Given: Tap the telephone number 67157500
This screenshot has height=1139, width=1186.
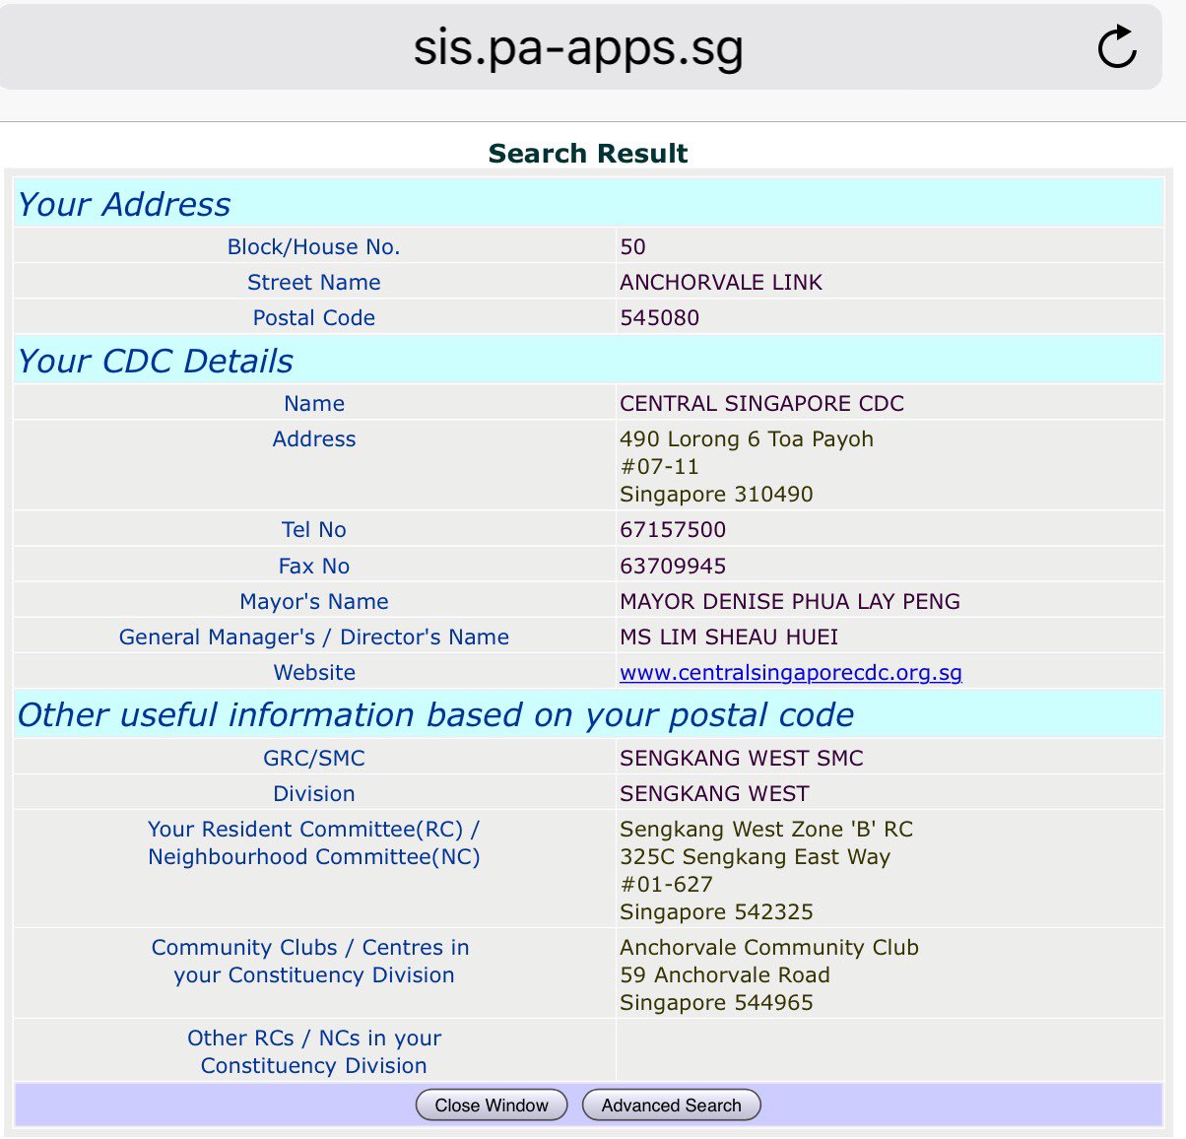Looking at the screenshot, I should (x=673, y=530).
